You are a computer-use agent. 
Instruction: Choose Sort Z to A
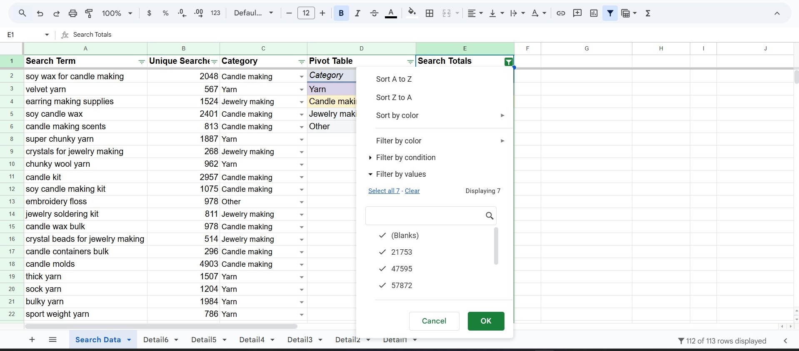(394, 98)
